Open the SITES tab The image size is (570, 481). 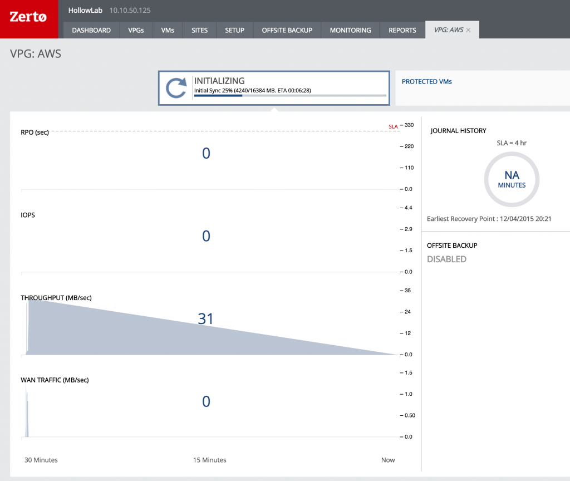(x=200, y=30)
